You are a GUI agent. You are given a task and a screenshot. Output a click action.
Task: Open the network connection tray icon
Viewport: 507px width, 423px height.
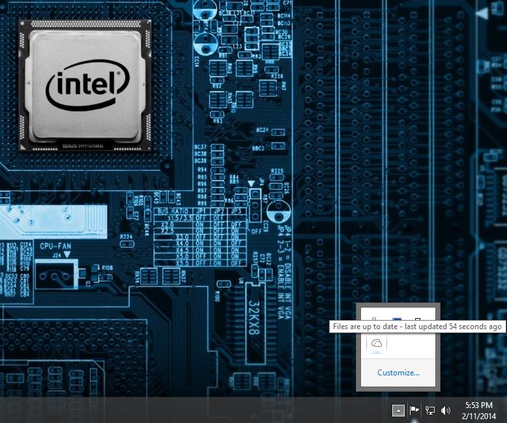point(429,411)
